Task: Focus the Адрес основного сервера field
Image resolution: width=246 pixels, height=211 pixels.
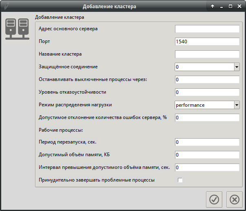Action: tap(207, 29)
